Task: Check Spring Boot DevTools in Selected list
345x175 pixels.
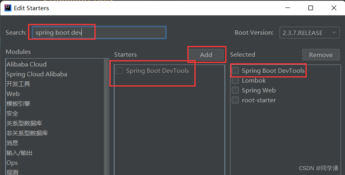Action: [235, 71]
